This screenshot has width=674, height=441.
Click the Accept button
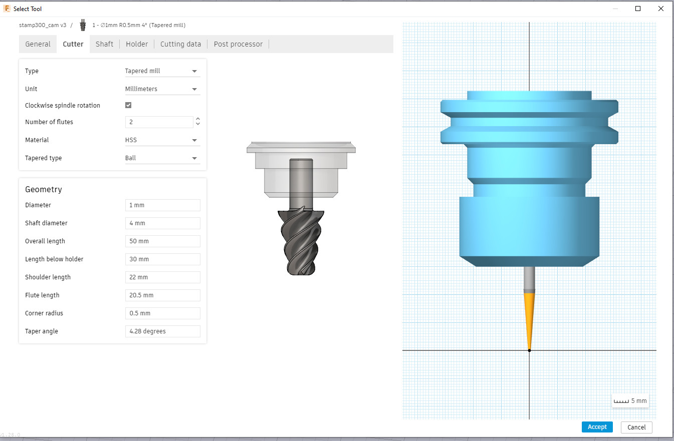[597, 427]
